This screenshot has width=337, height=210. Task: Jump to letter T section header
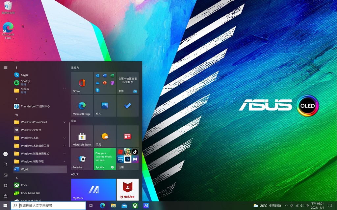coord(16,99)
